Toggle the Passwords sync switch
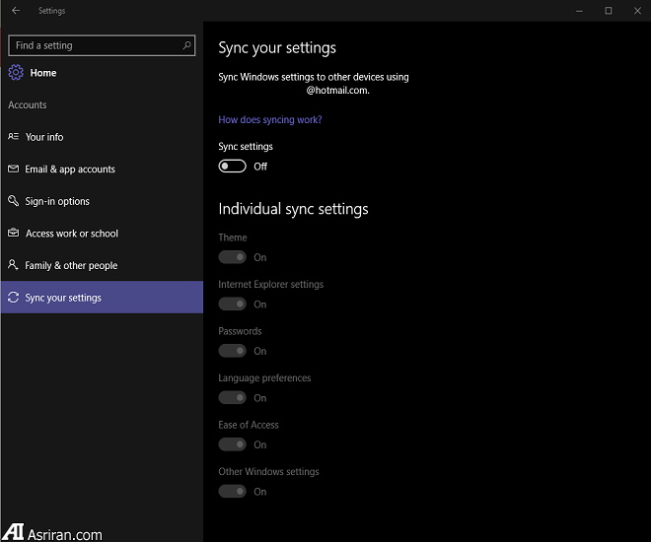651x542 pixels. tap(232, 351)
